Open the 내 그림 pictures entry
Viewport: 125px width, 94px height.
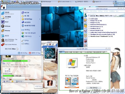tap(25, 16)
